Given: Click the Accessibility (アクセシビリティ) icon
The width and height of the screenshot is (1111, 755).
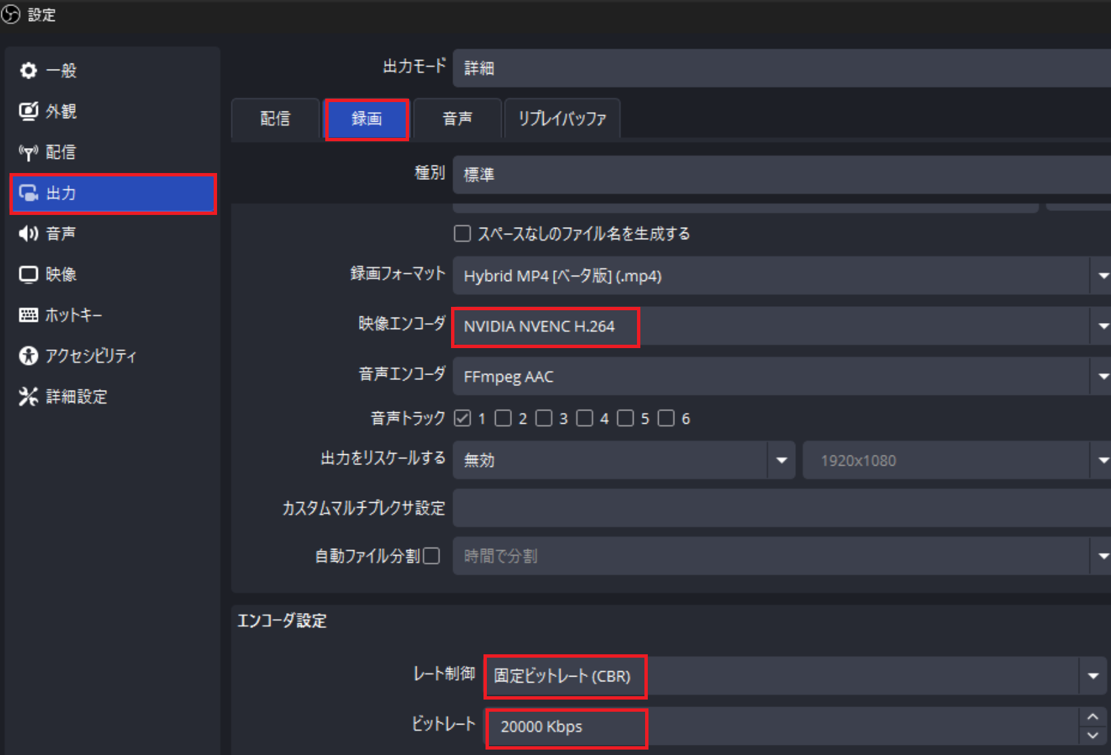Looking at the screenshot, I should point(28,356).
